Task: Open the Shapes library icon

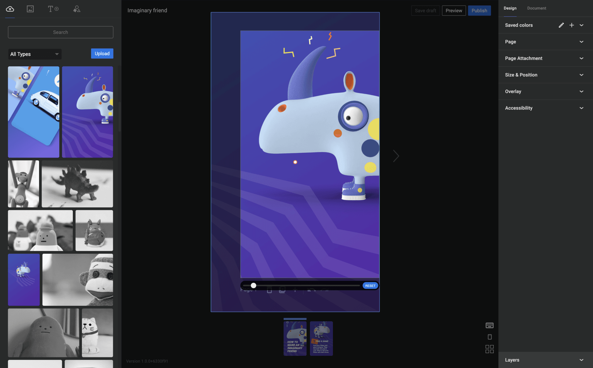Action: pyautogui.click(x=77, y=9)
